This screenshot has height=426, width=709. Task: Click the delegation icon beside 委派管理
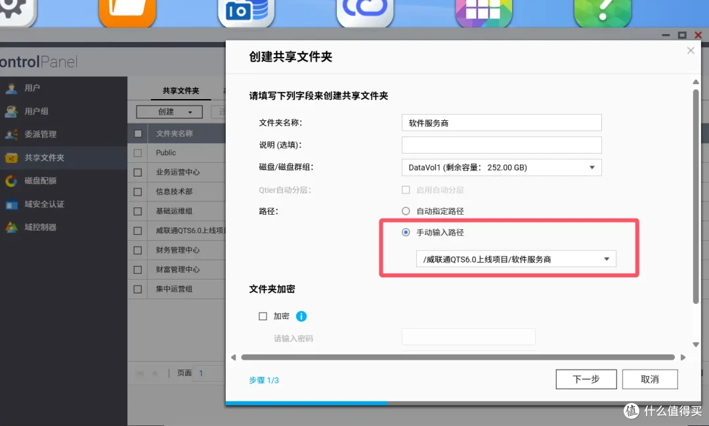(11, 135)
